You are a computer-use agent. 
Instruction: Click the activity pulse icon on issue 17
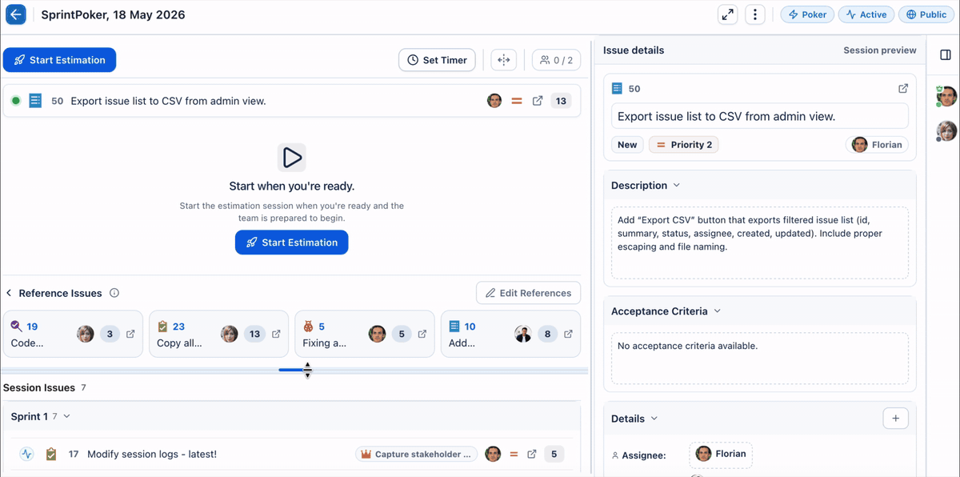point(27,454)
